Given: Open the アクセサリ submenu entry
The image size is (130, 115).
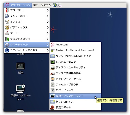Looking at the screenshot, I should point(27,10).
